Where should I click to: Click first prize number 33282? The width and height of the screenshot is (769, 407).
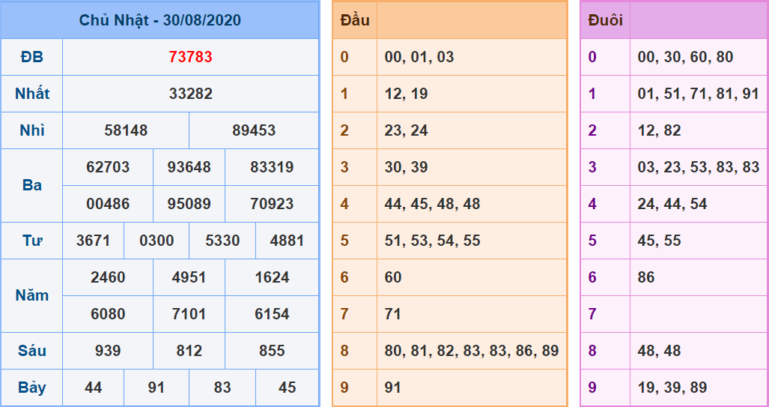(190, 94)
